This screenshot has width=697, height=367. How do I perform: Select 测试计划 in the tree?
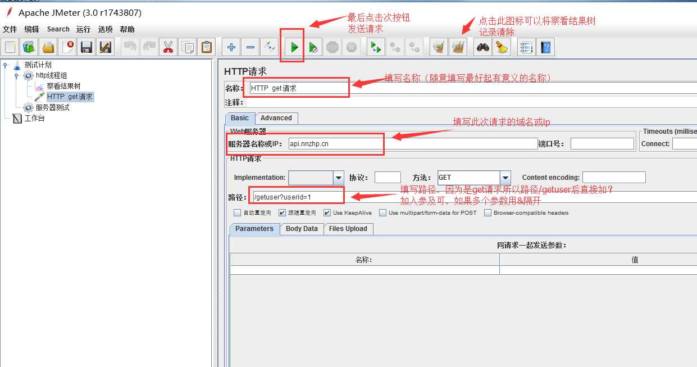coord(38,65)
